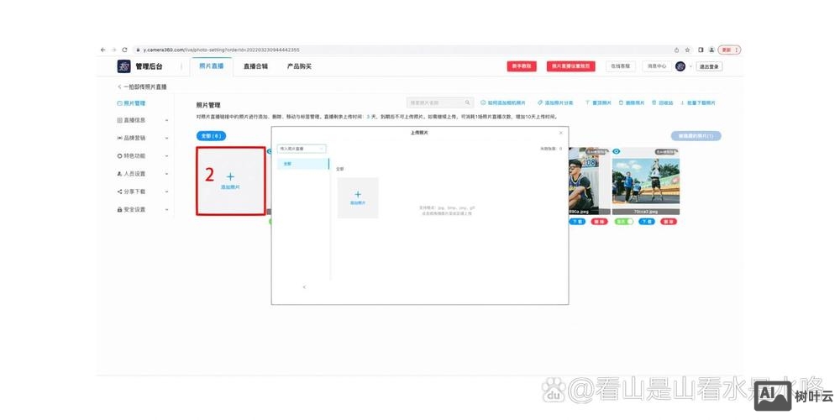The width and height of the screenshot is (840, 420).
Task: Click the 批量下载照片 batch download link
Action: point(697,102)
